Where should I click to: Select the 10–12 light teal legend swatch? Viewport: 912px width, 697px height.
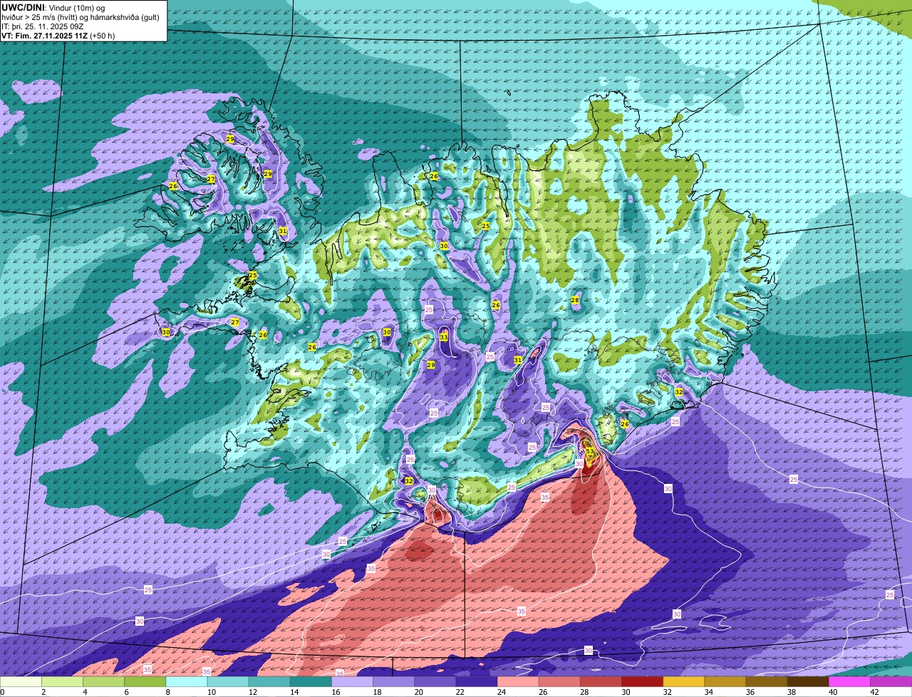pos(227,682)
